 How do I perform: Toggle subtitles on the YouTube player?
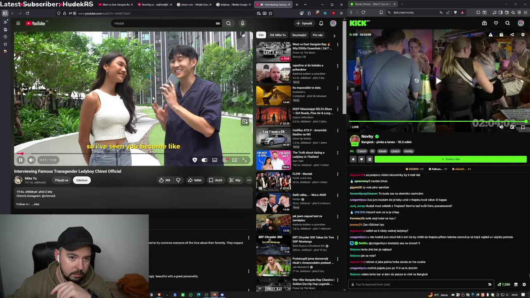(215, 160)
